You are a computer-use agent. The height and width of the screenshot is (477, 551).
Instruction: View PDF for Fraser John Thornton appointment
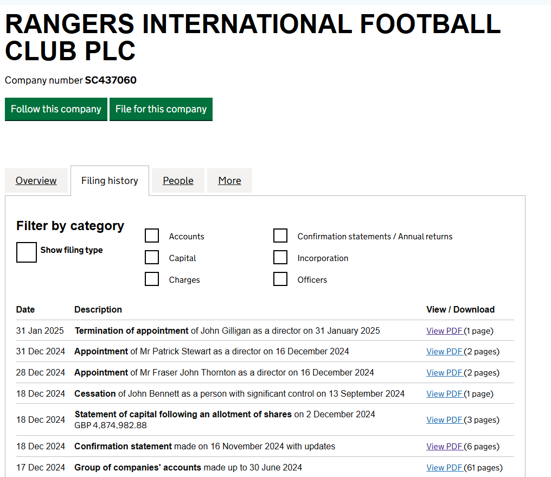tap(445, 373)
